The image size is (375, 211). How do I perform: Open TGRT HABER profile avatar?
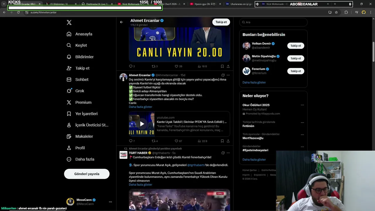[x=123, y=155]
